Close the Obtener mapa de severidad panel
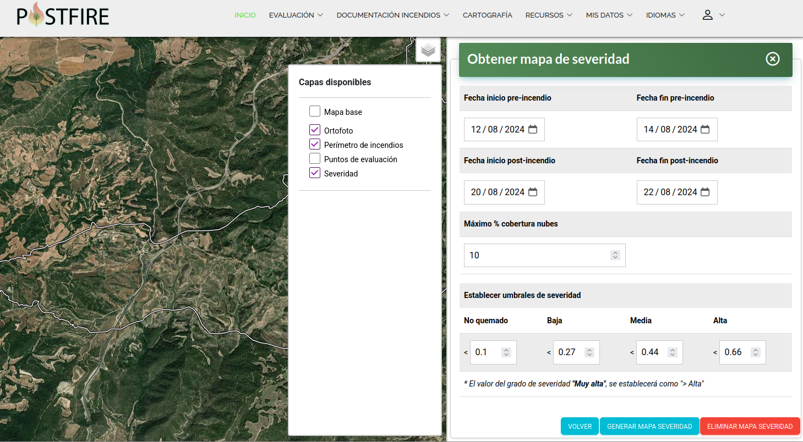The height and width of the screenshot is (442, 803). coord(773,59)
